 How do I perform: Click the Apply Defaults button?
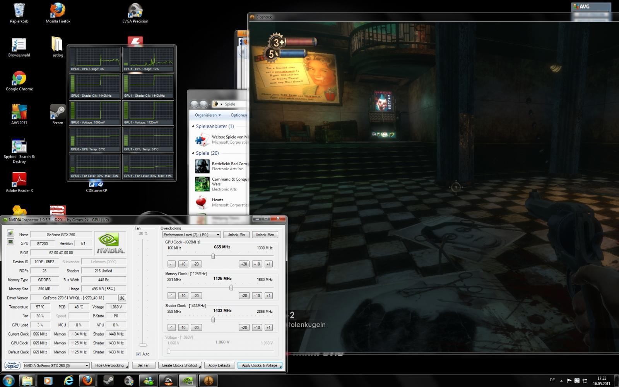219,365
